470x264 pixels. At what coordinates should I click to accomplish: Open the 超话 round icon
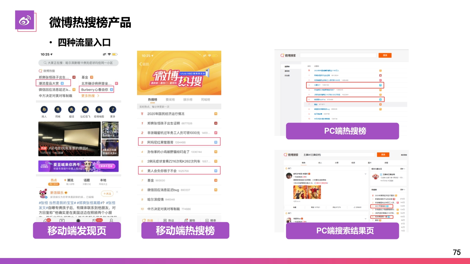[72, 109]
